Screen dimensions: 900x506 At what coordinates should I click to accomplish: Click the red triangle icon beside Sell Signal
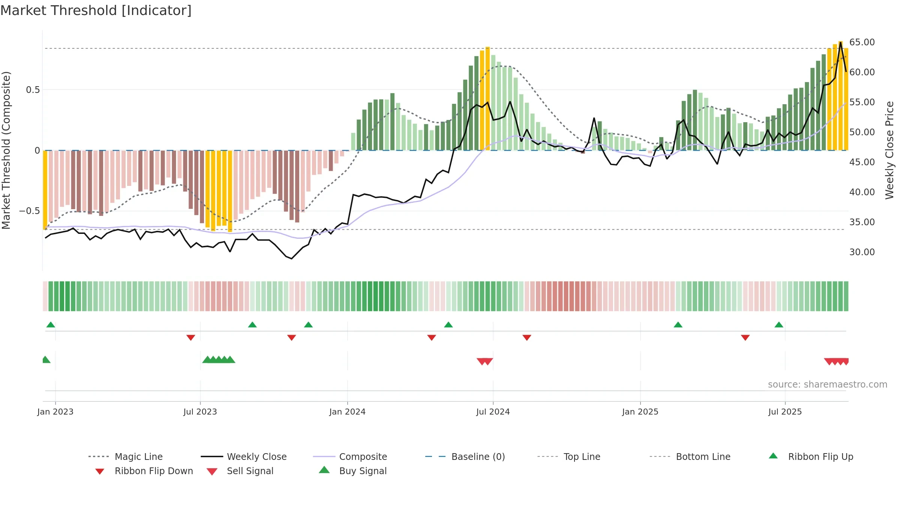point(212,472)
